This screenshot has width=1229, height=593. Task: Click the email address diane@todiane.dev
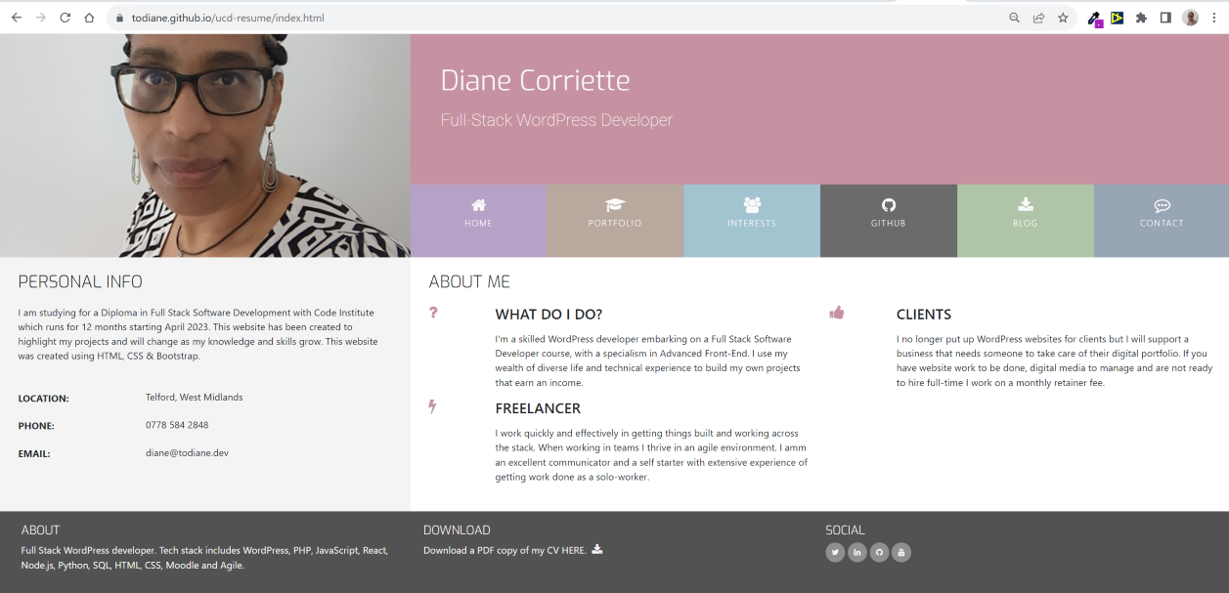186,453
